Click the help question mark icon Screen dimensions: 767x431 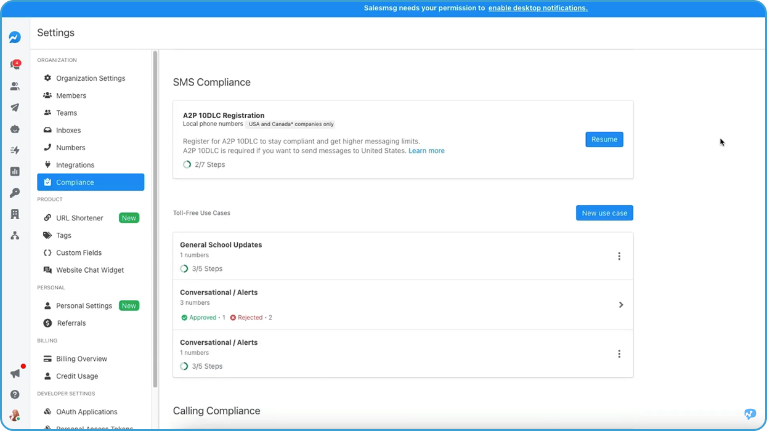pos(15,393)
